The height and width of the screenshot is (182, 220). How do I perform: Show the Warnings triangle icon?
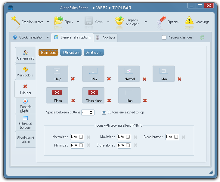tap(189, 20)
